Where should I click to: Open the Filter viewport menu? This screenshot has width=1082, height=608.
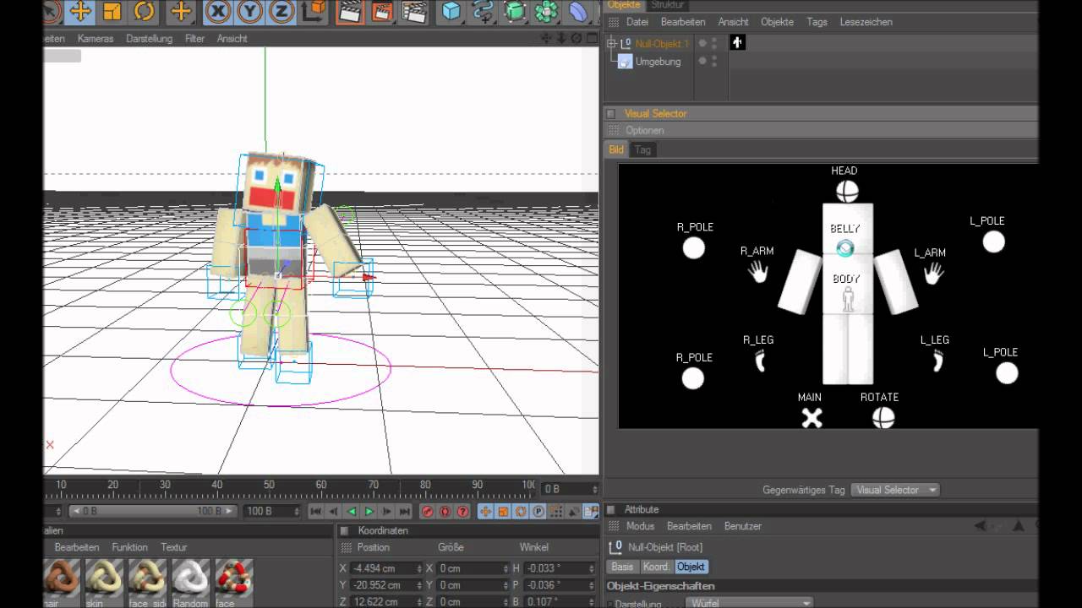pyautogui.click(x=194, y=39)
